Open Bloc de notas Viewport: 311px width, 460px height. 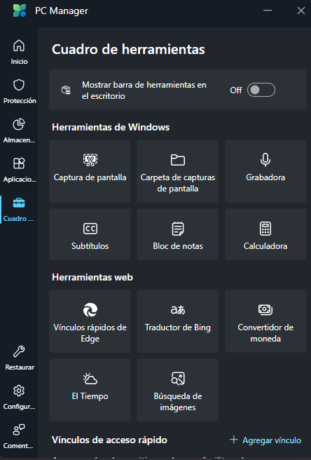[x=178, y=234]
